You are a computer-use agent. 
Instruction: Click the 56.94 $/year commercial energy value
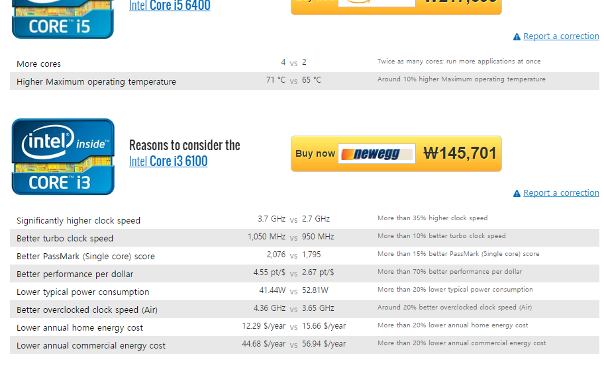click(x=324, y=344)
